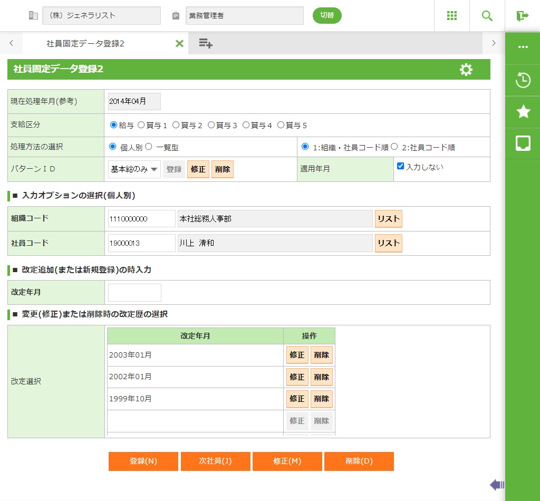
Task: Select the 賞与1 radio button
Action: pos(141,126)
